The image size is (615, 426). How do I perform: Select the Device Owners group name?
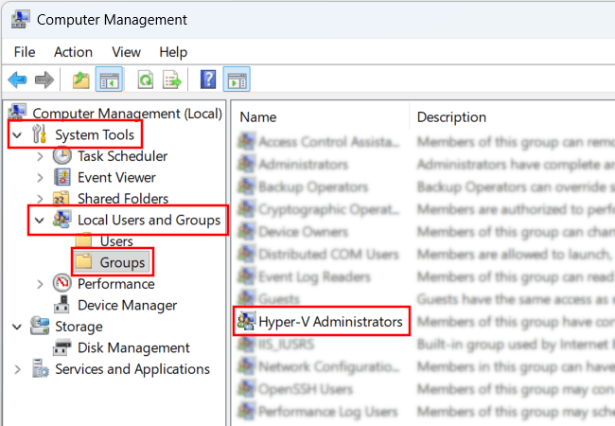pyautogui.click(x=303, y=231)
